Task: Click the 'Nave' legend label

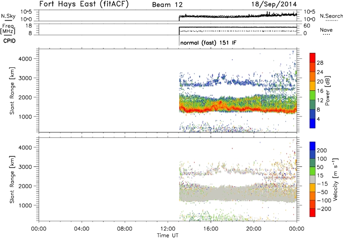Action: (326, 30)
